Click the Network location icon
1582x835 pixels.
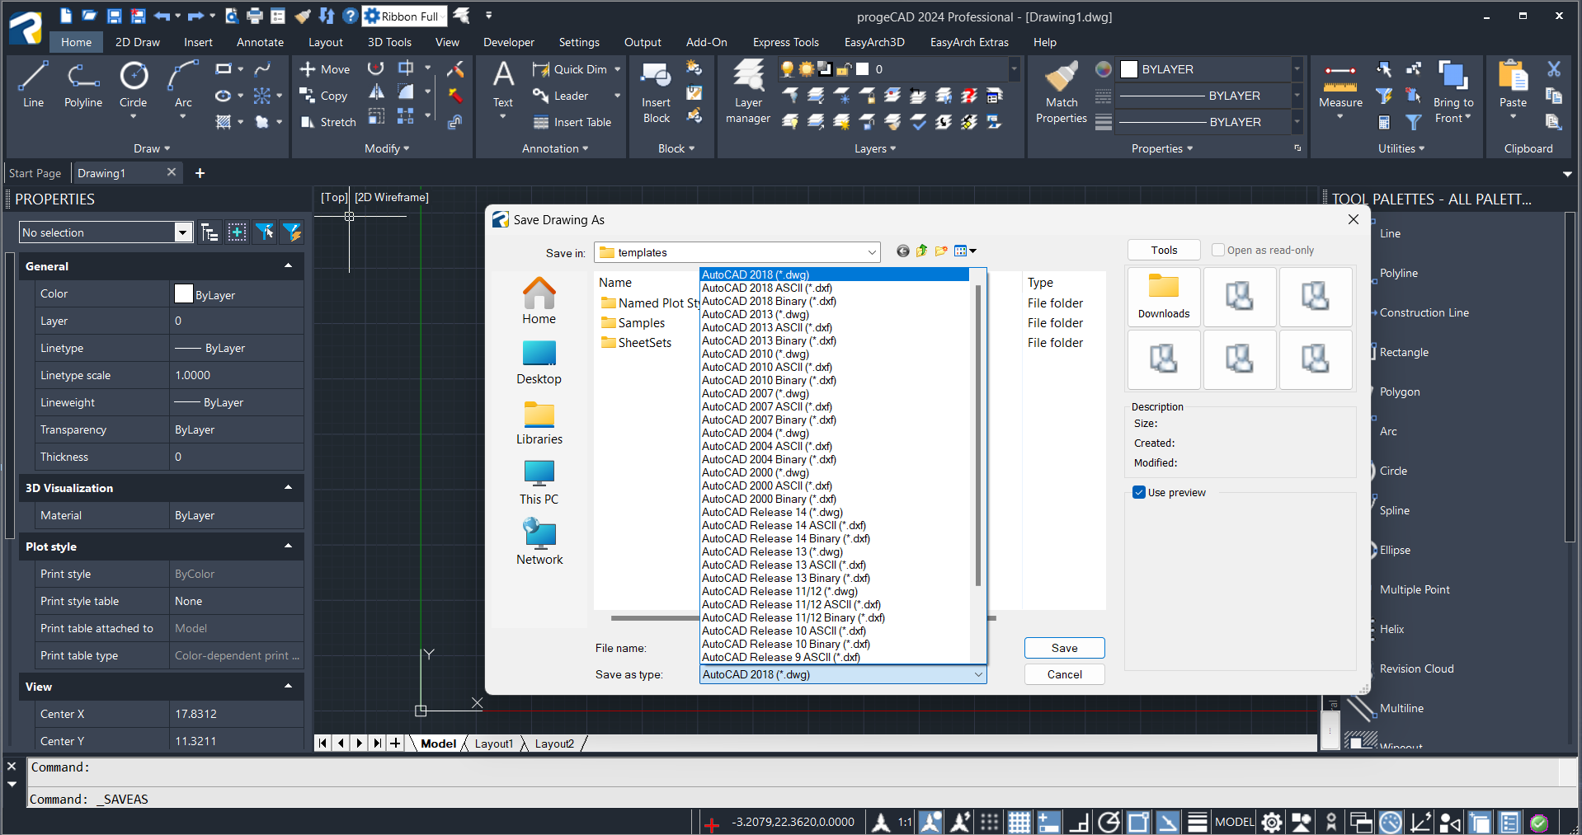[x=539, y=542]
